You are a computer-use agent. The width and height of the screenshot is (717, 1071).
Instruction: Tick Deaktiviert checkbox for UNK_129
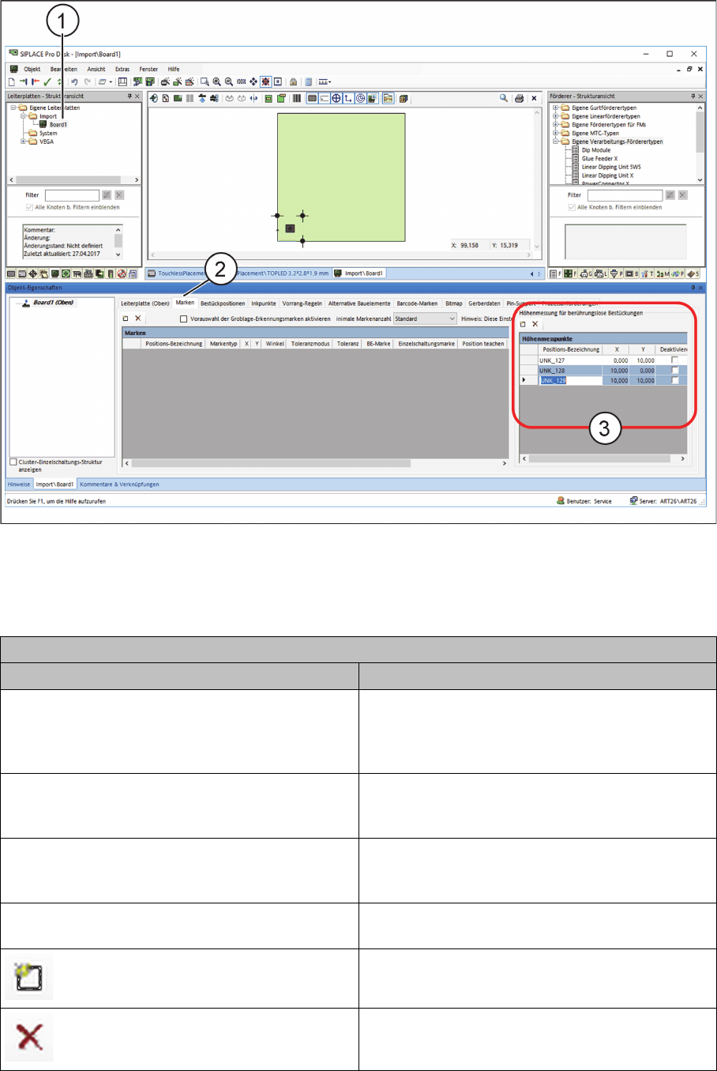674,380
